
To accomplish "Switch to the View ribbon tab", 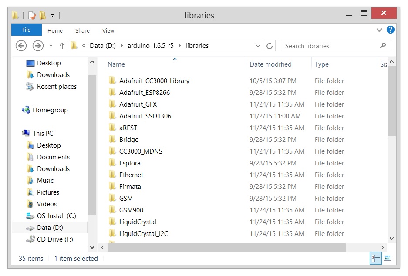I will (108, 31).
